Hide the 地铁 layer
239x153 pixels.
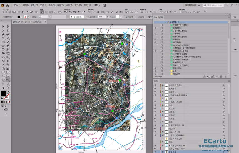click(x=155, y=105)
